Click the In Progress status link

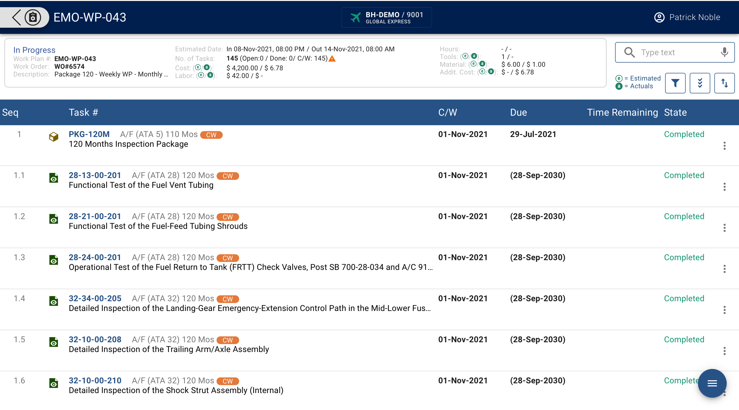[x=34, y=50]
